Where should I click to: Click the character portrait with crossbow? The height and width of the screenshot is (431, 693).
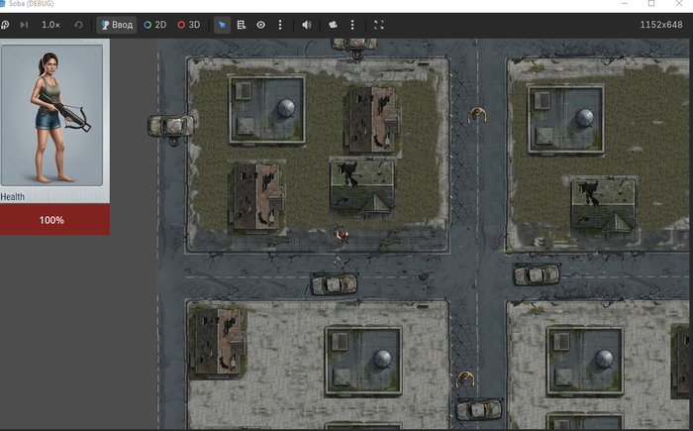tap(52, 115)
